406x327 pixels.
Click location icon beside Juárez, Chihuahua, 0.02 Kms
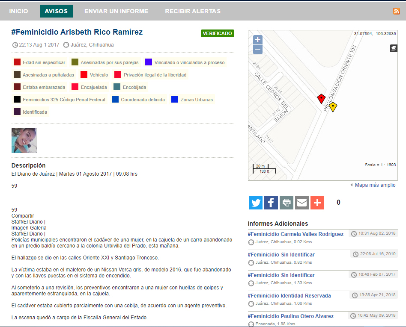click(251, 242)
